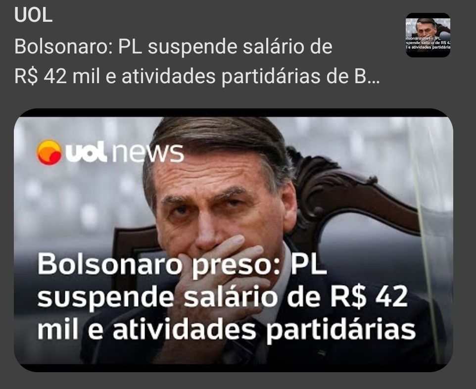Click the UOL source label
This screenshot has height=389, width=476.
click(33, 15)
